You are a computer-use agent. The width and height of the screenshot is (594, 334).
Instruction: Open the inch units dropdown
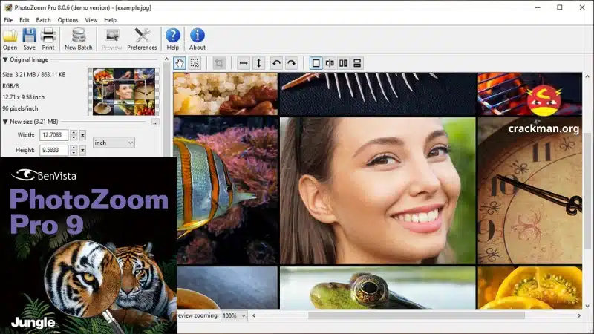pos(114,143)
